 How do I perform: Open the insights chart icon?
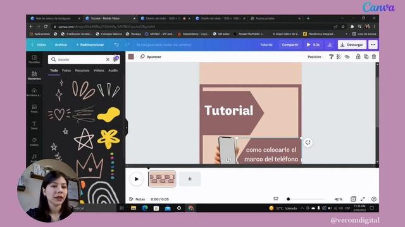tap(330, 45)
